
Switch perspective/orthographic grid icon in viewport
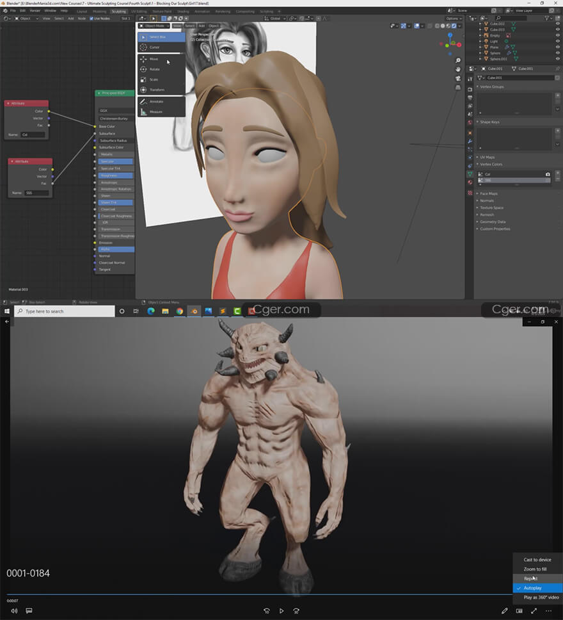click(x=458, y=87)
